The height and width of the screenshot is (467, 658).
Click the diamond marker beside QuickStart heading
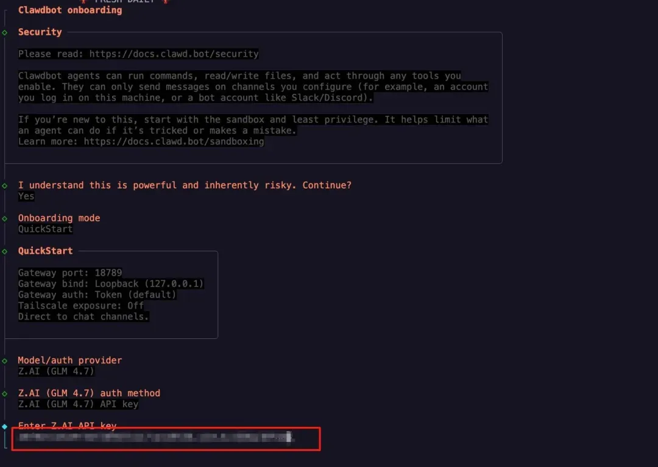click(x=5, y=251)
